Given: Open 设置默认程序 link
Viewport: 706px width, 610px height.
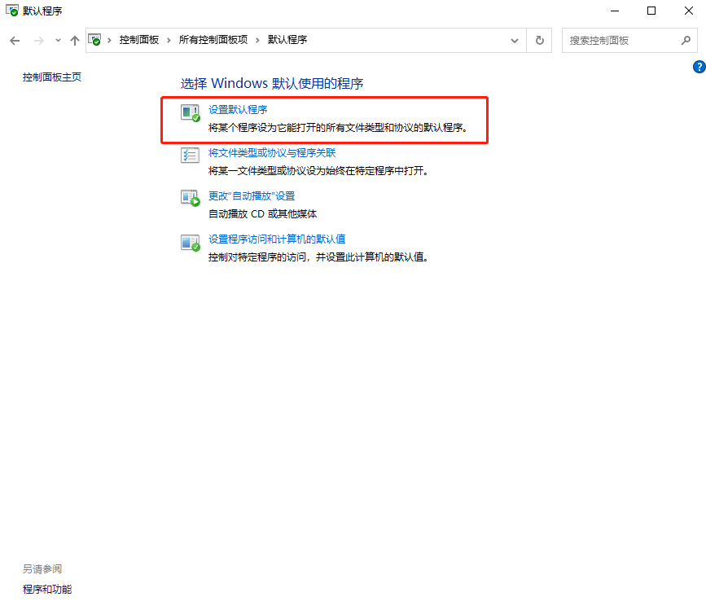Looking at the screenshot, I should (238, 110).
